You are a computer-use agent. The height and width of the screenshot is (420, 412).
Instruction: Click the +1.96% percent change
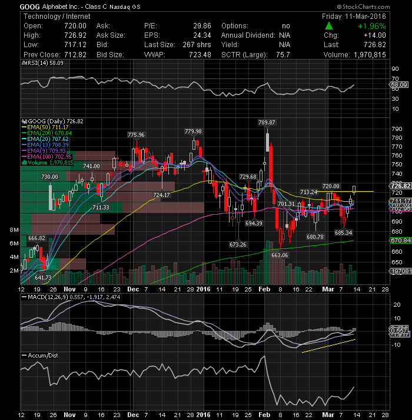point(372,26)
